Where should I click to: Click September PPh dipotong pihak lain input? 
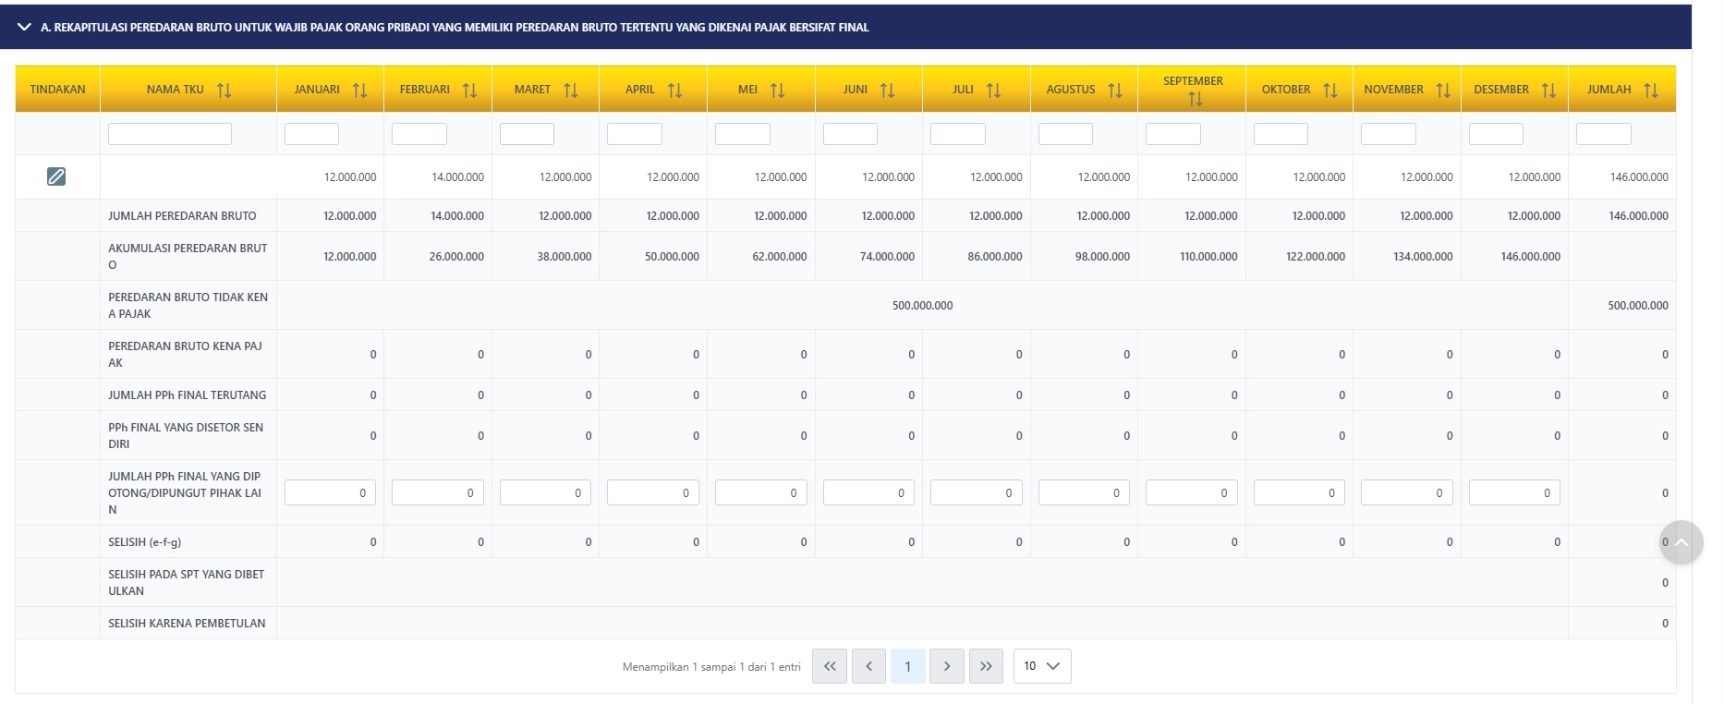click(1192, 492)
